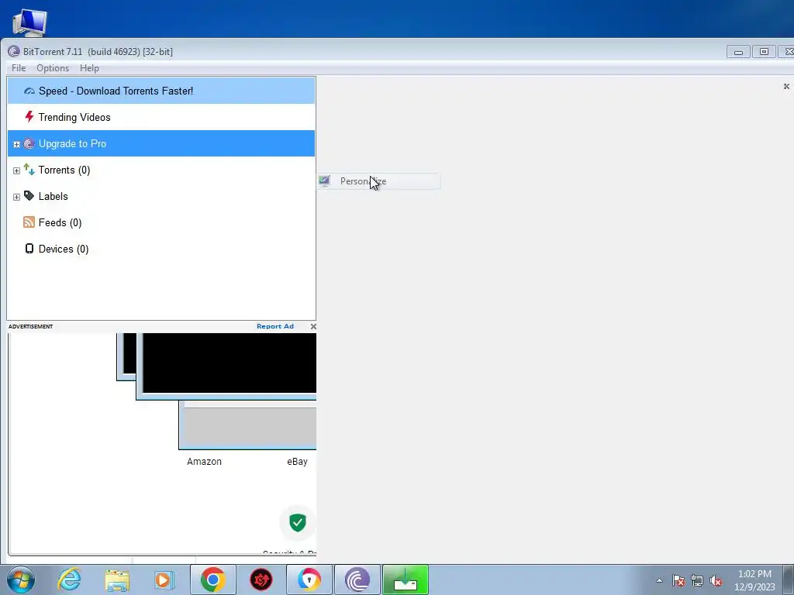Select Upgrade to Pro item

[161, 143]
